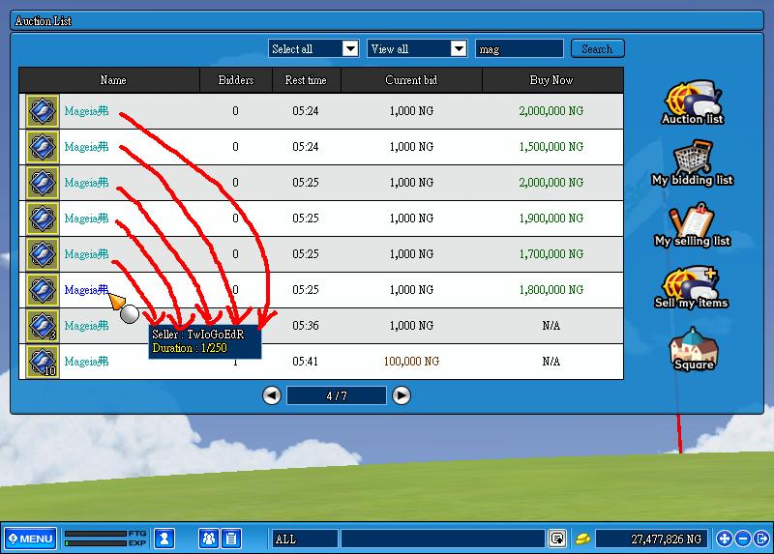Click the character profile icon in bottom bar

pyautogui.click(x=164, y=539)
